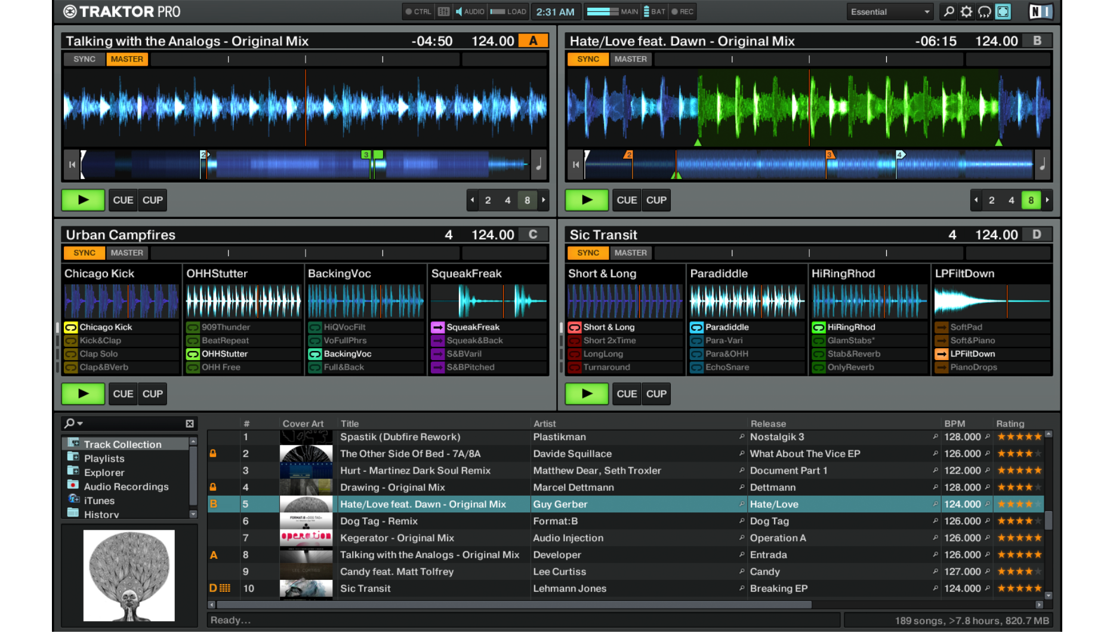Sort tracks by the BPM column header

click(955, 423)
